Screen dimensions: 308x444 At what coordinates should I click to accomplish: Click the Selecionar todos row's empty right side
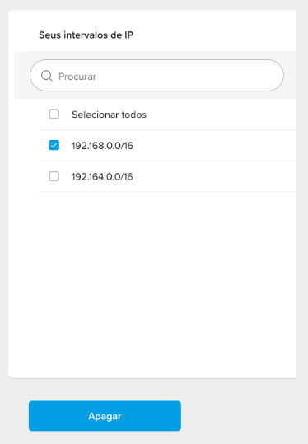(221, 115)
